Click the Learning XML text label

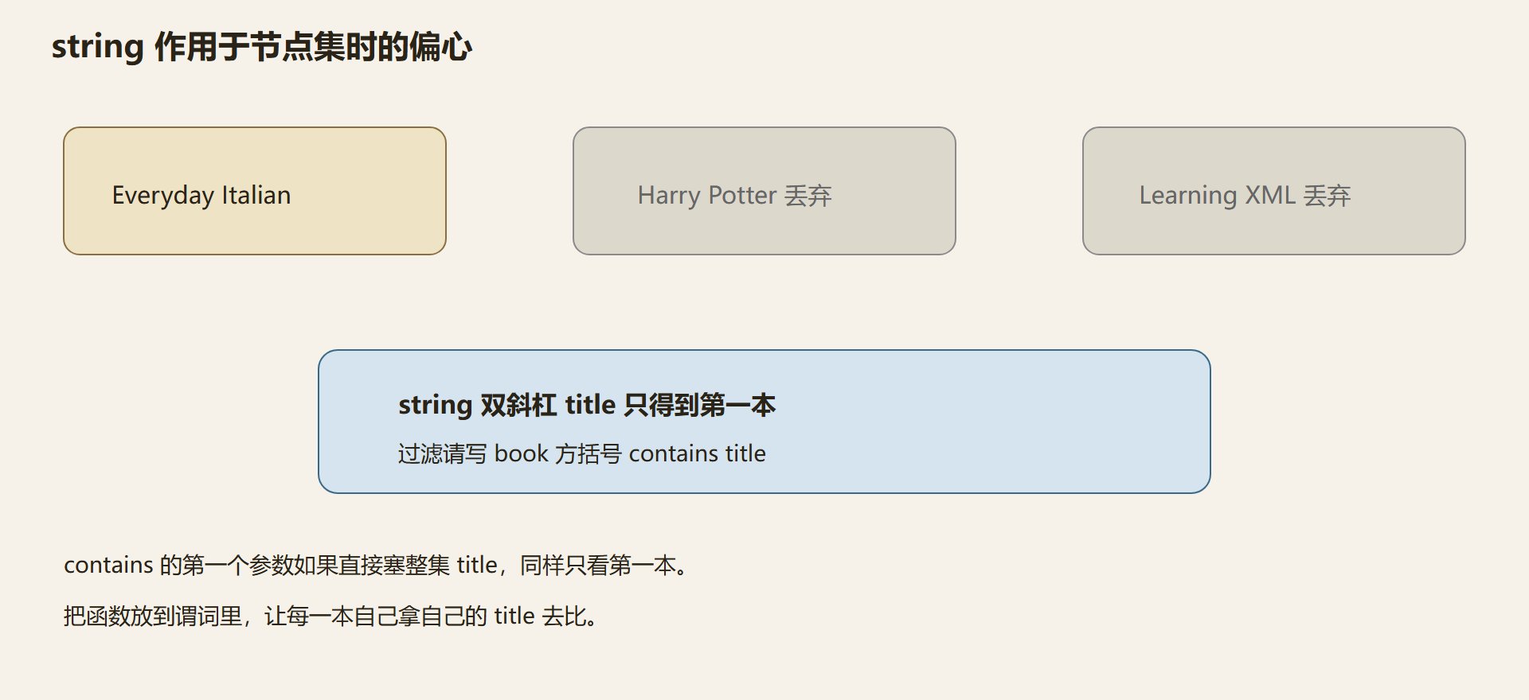[1218, 196]
